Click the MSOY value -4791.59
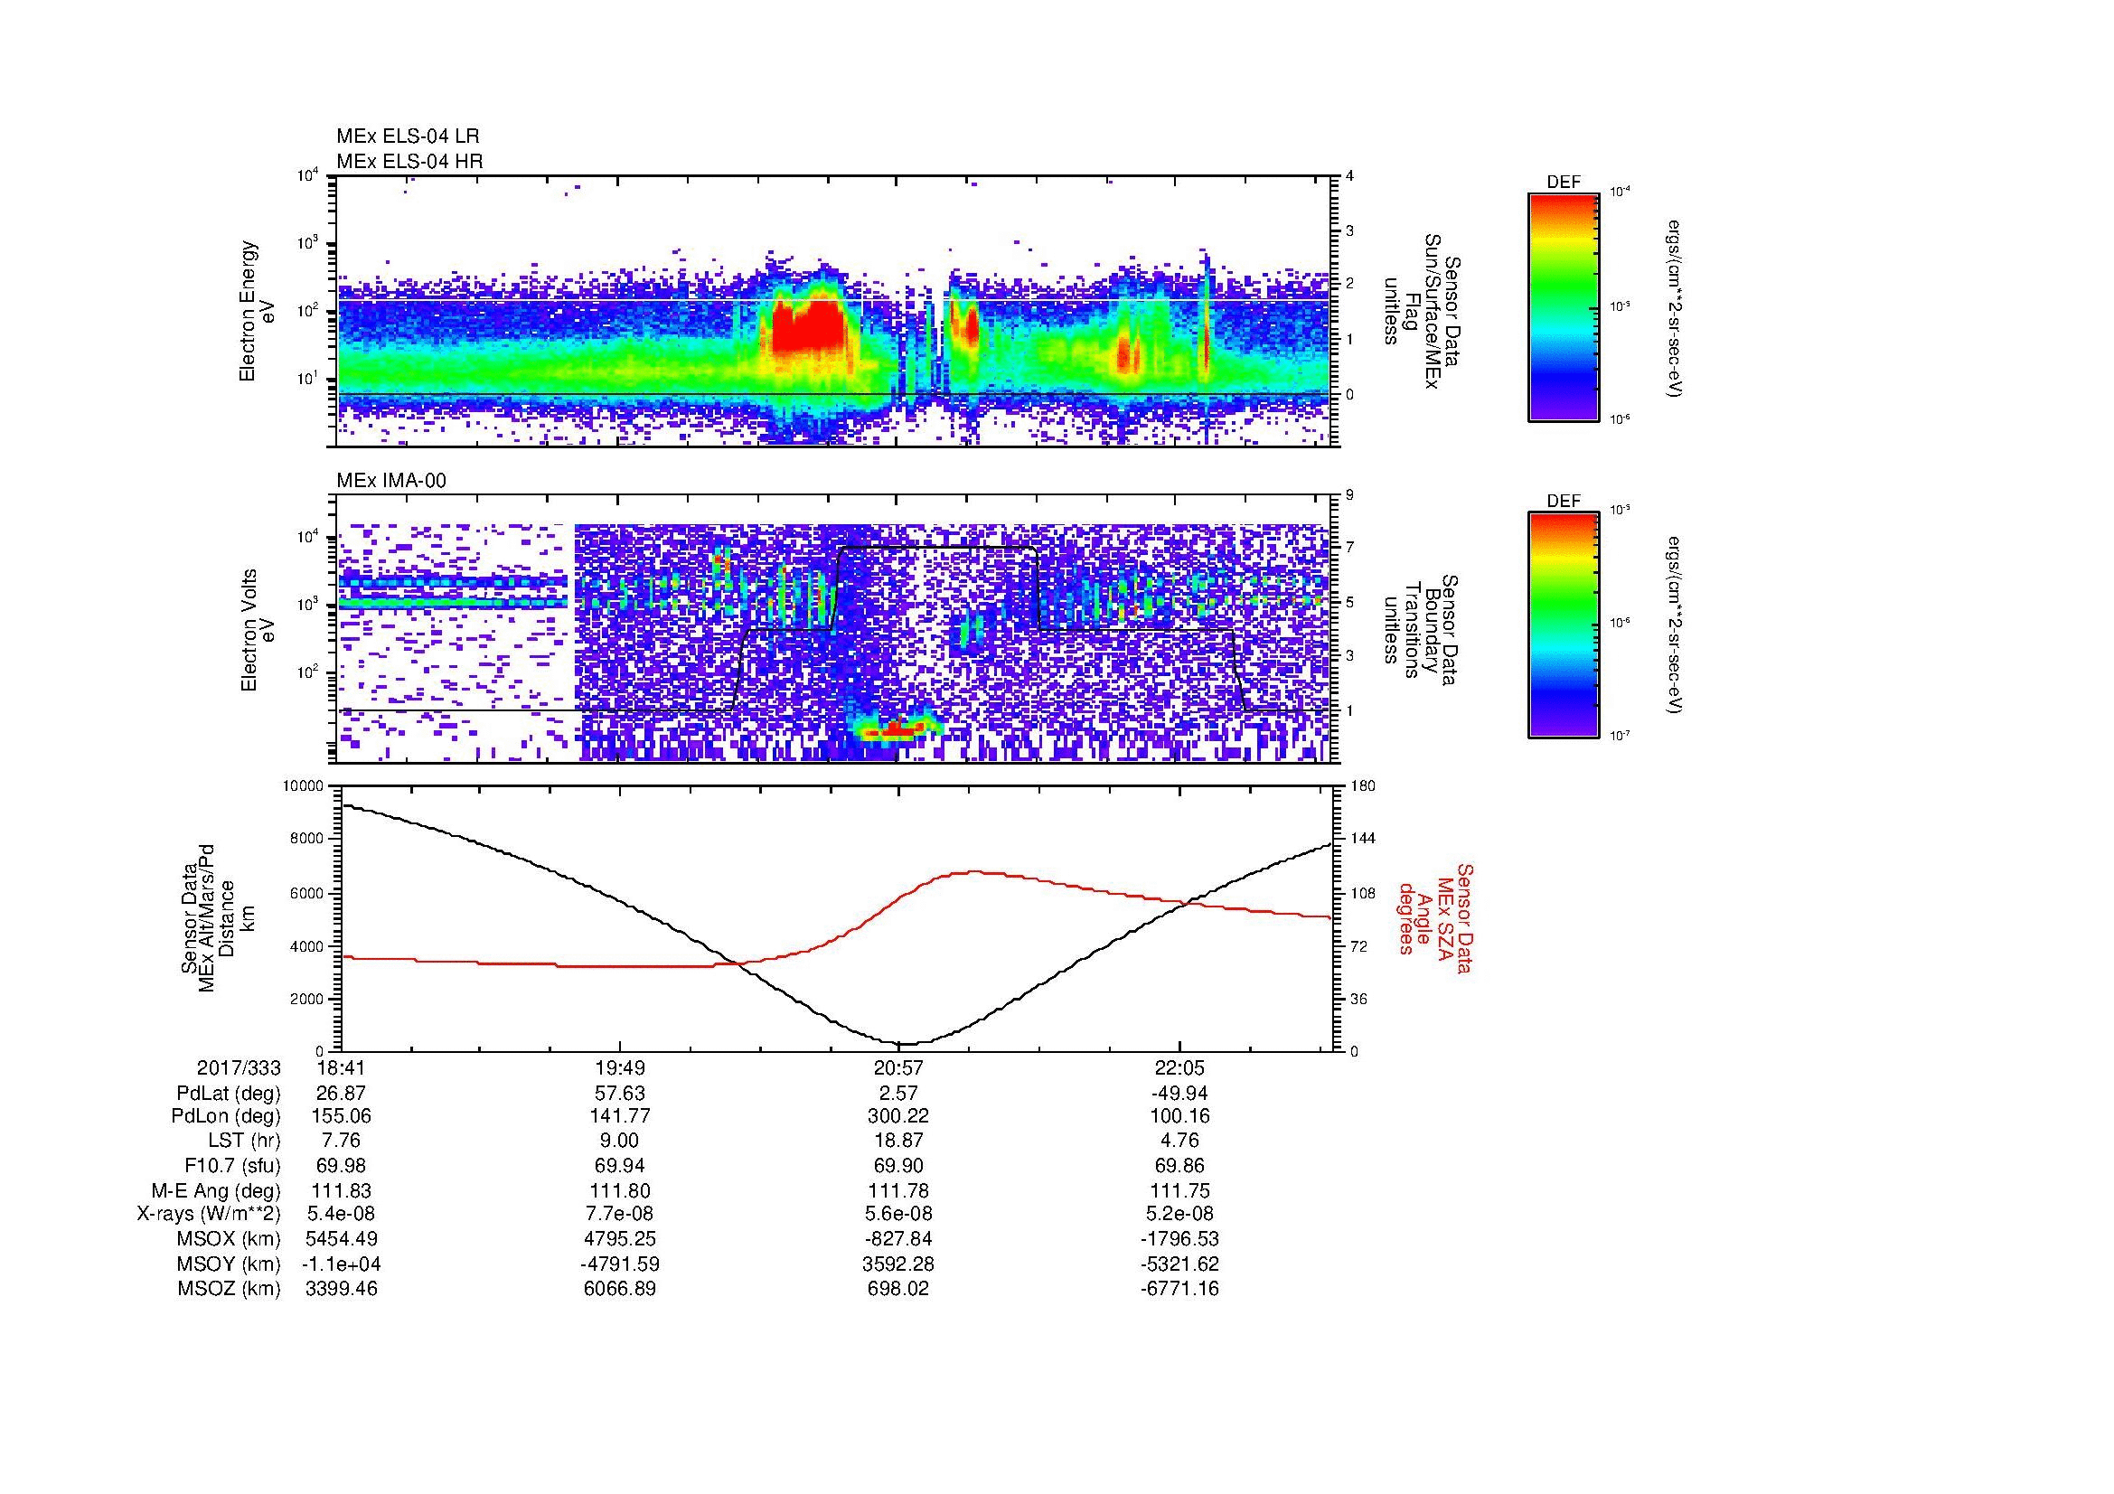2114x1494 pixels. point(621,1264)
